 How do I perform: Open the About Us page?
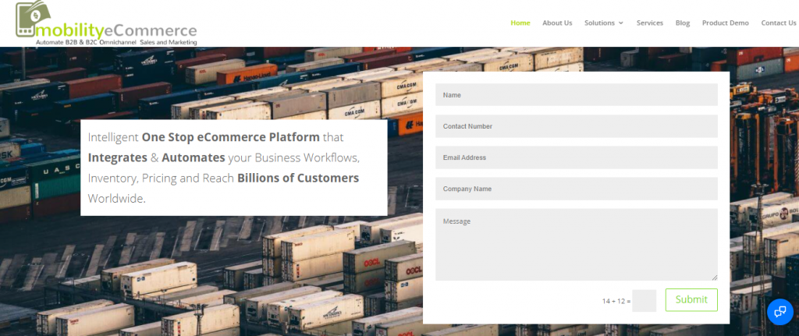pos(557,23)
